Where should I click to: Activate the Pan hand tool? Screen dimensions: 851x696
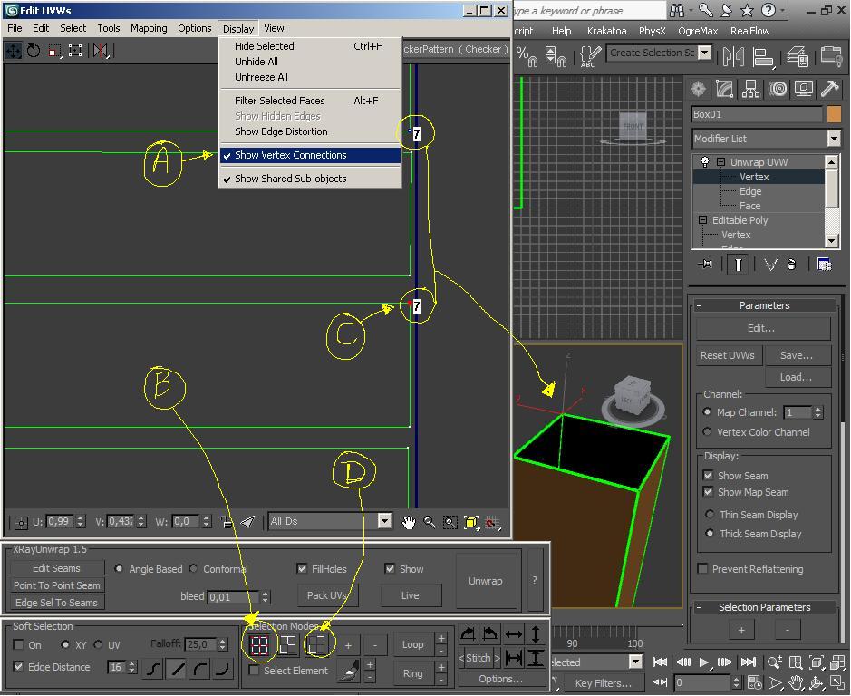(408, 522)
